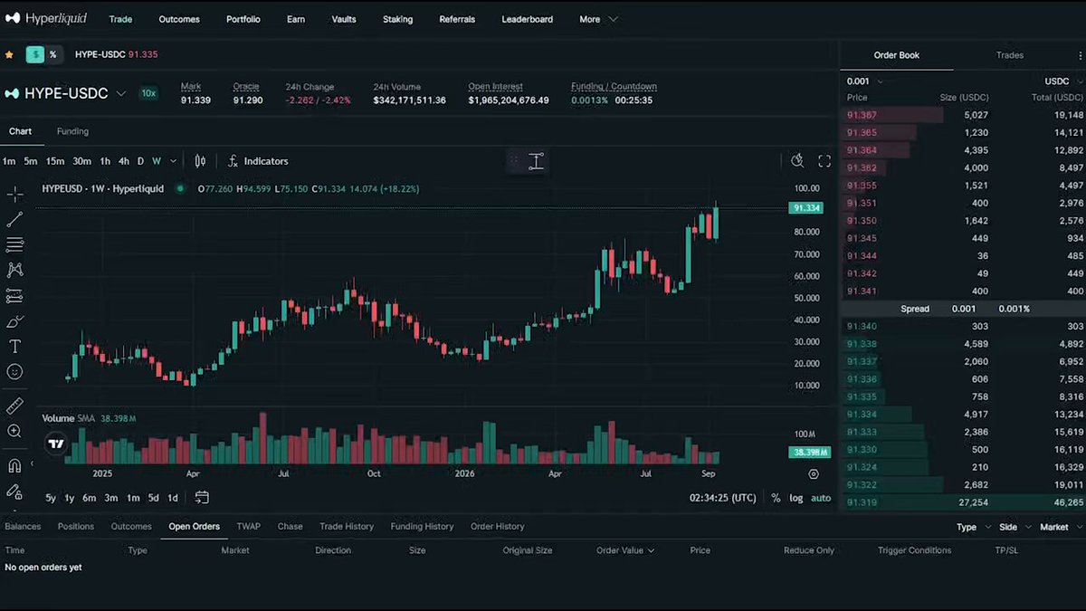Open the Side filter dropdown
Image resolution: width=1086 pixels, height=611 pixels.
pyautogui.click(x=1014, y=527)
